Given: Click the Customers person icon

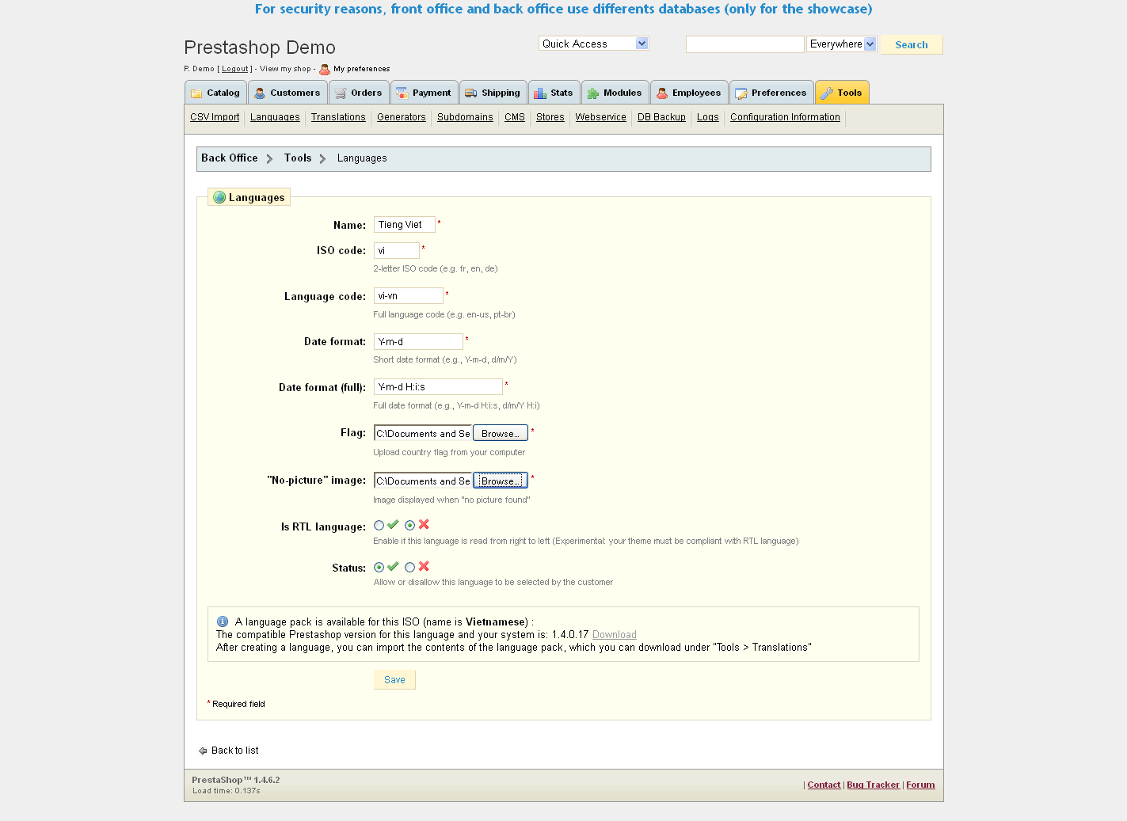Looking at the screenshot, I should click(260, 93).
